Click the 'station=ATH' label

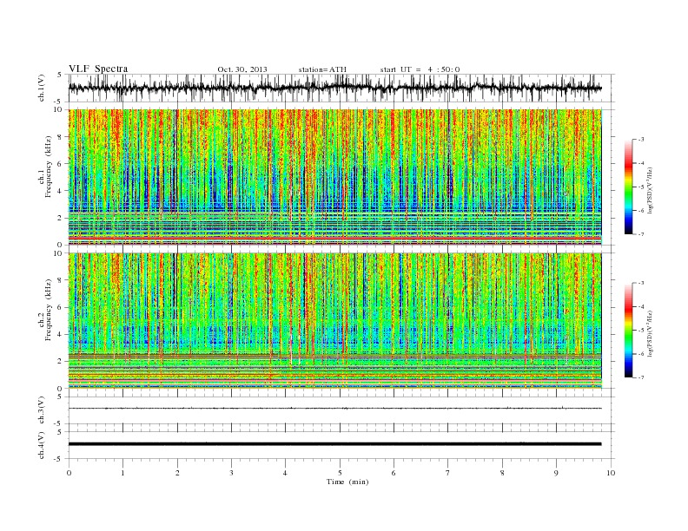322,69
